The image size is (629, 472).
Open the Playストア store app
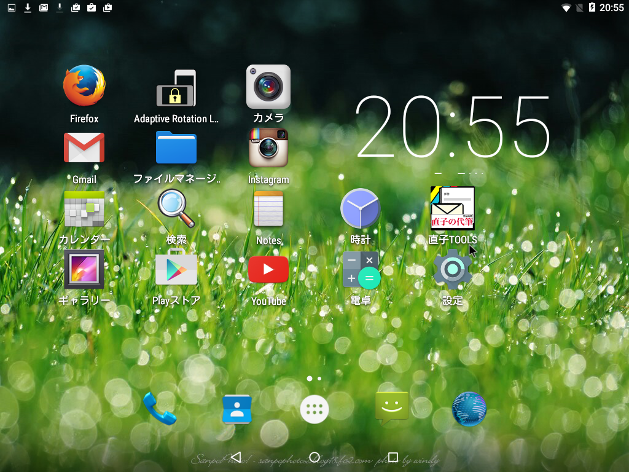click(x=176, y=267)
